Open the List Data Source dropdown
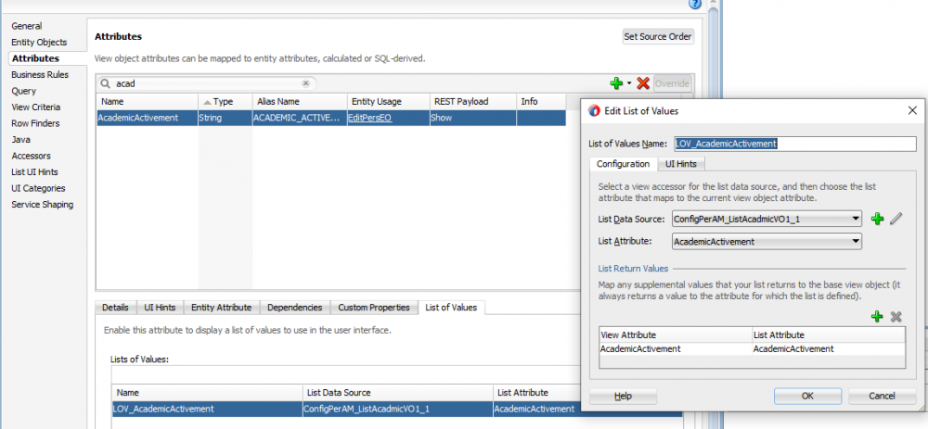Viewport: 928px width, 429px height. (x=855, y=219)
